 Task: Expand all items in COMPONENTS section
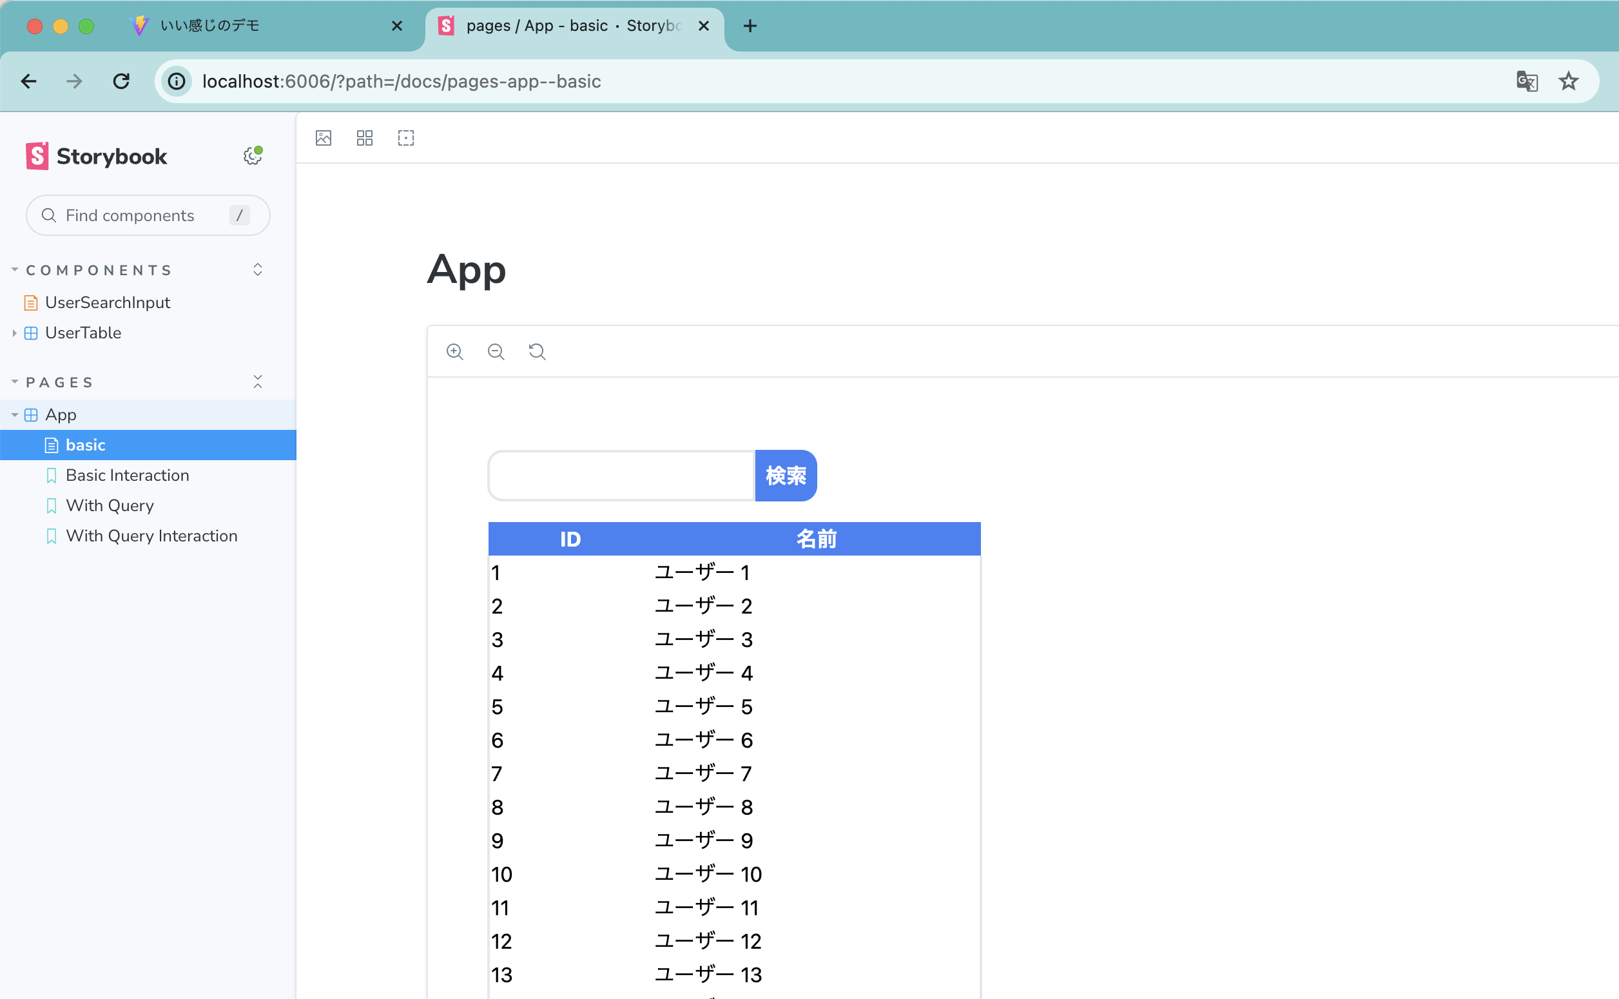pyautogui.click(x=258, y=269)
